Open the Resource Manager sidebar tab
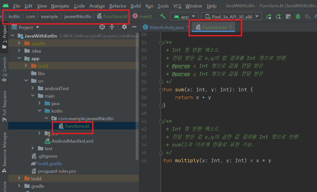Viewport: 317px width, 192px height. click(5, 152)
